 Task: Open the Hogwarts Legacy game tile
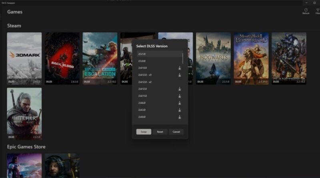(213, 58)
